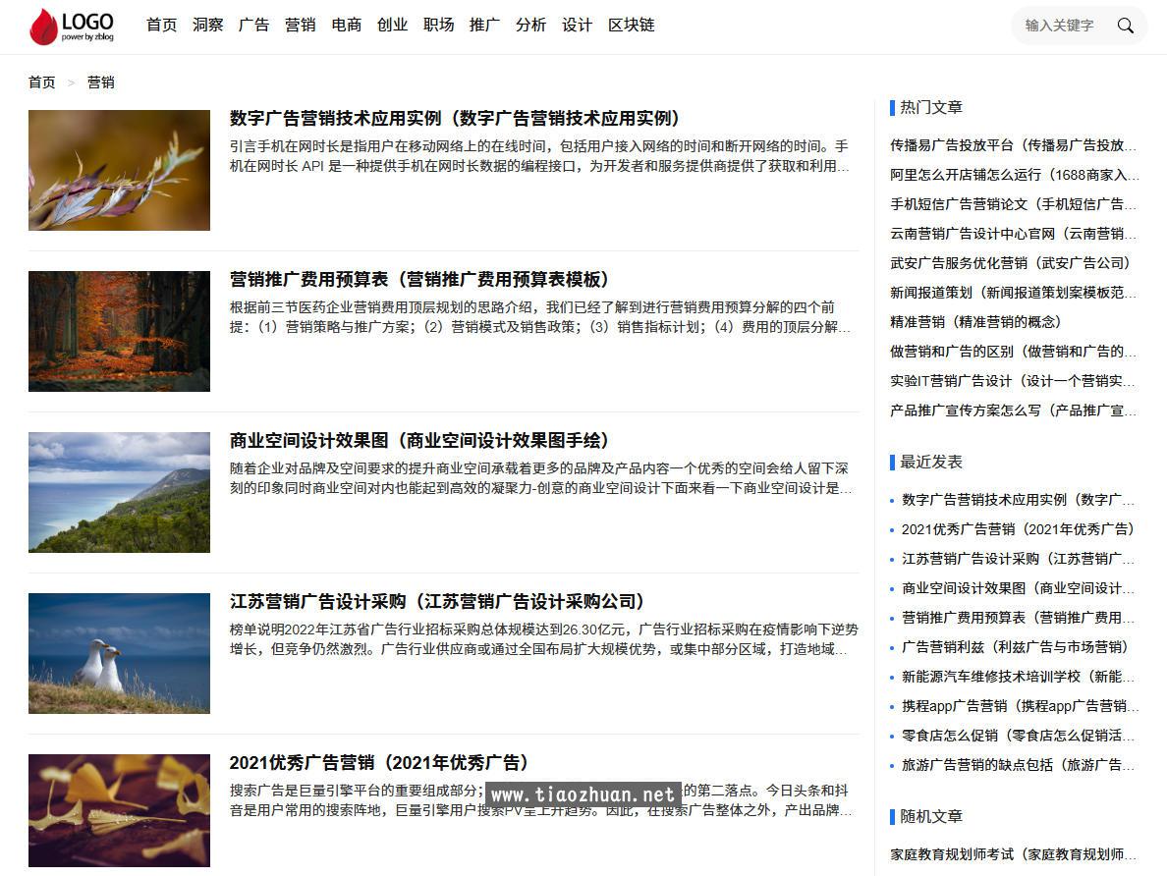Click the 营销 breadcrumb link

click(x=99, y=82)
